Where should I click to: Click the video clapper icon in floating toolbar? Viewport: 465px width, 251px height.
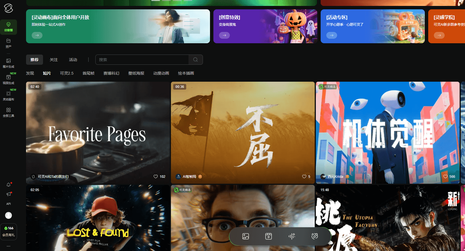[269, 236]
